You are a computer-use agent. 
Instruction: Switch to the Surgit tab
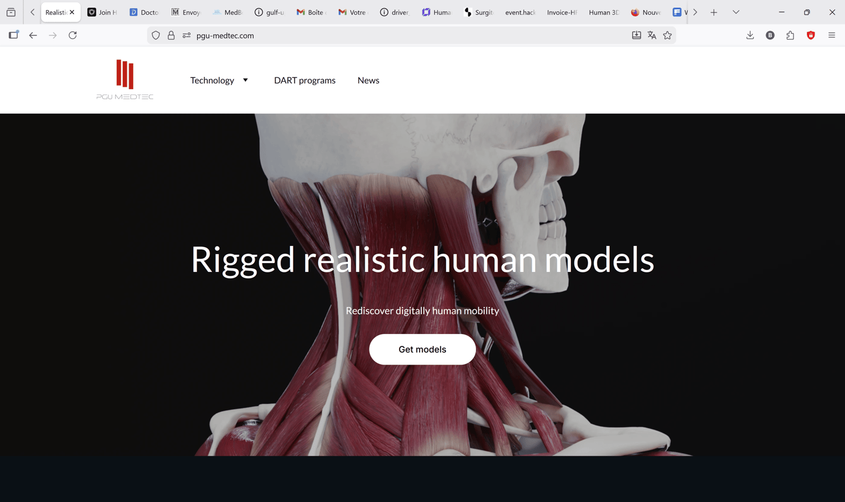[x=479, y=12]
